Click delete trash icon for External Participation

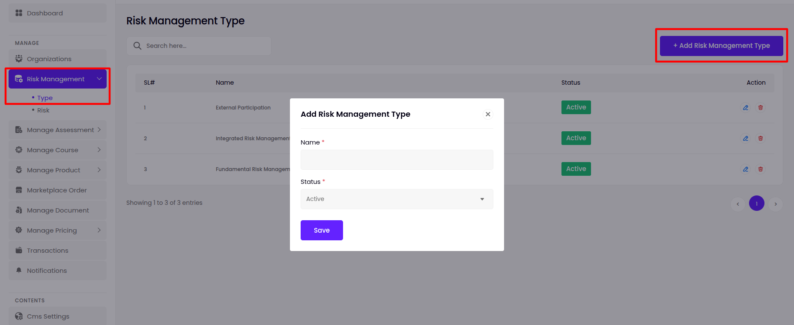click(x=761, y=108)
